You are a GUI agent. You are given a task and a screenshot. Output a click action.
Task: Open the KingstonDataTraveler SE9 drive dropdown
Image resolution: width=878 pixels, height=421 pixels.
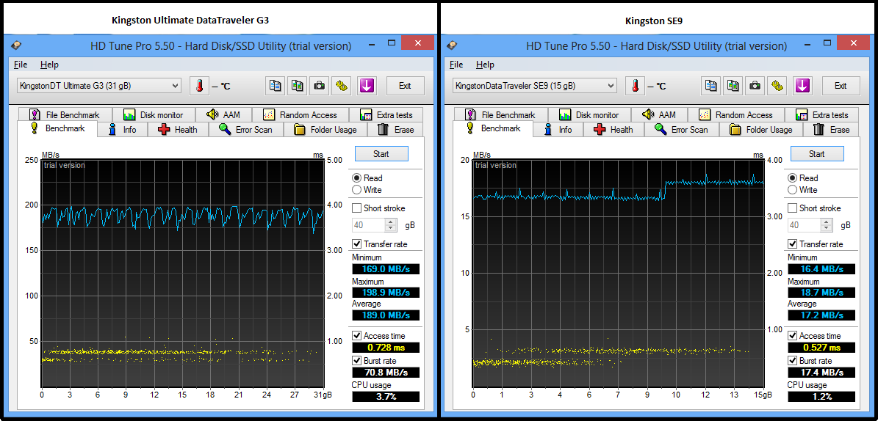[534, 86]
